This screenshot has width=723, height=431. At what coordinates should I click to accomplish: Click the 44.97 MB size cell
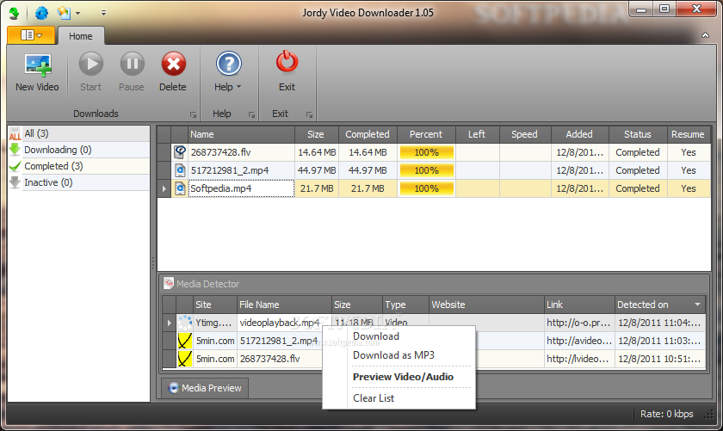[x=317, y=170]
